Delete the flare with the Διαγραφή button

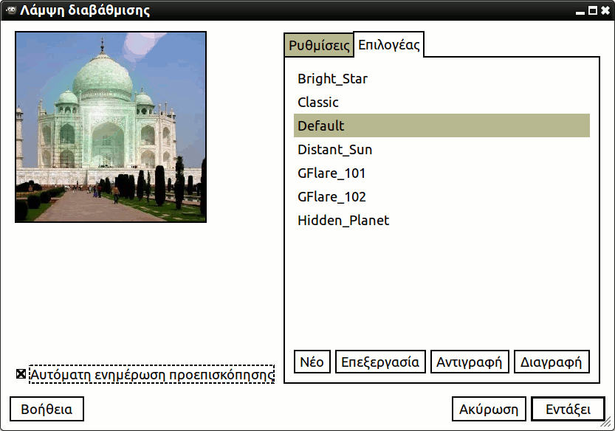[552, 362]
